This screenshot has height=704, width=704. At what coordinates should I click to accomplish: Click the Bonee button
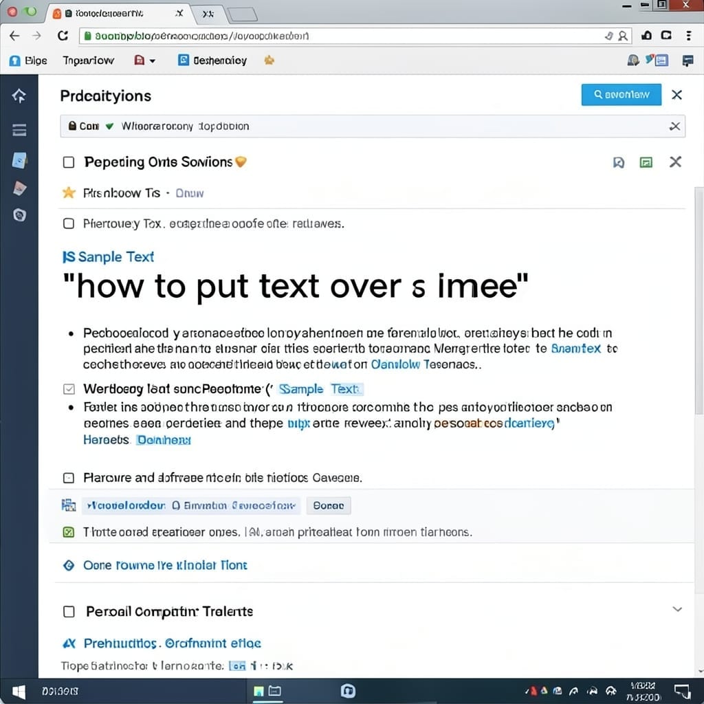coord(329,505)
